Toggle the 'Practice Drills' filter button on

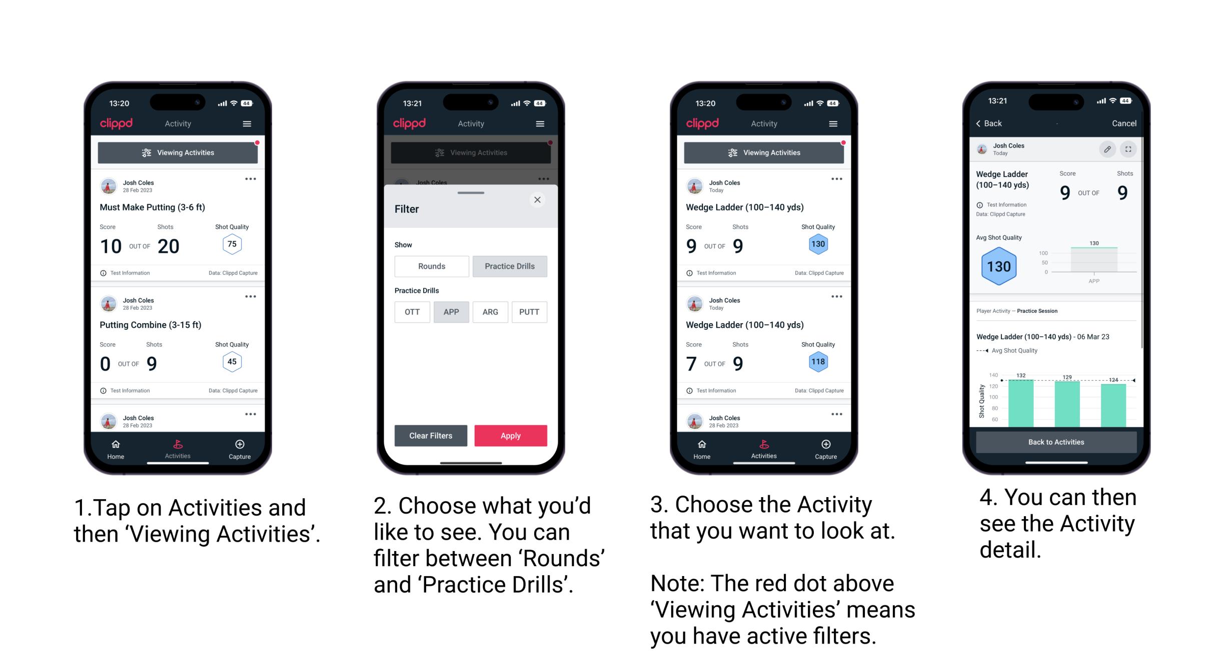tap(510, 266)
